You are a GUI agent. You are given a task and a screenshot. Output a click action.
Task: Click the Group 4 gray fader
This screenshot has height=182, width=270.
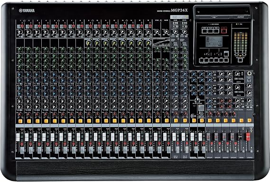coord(232,136)
